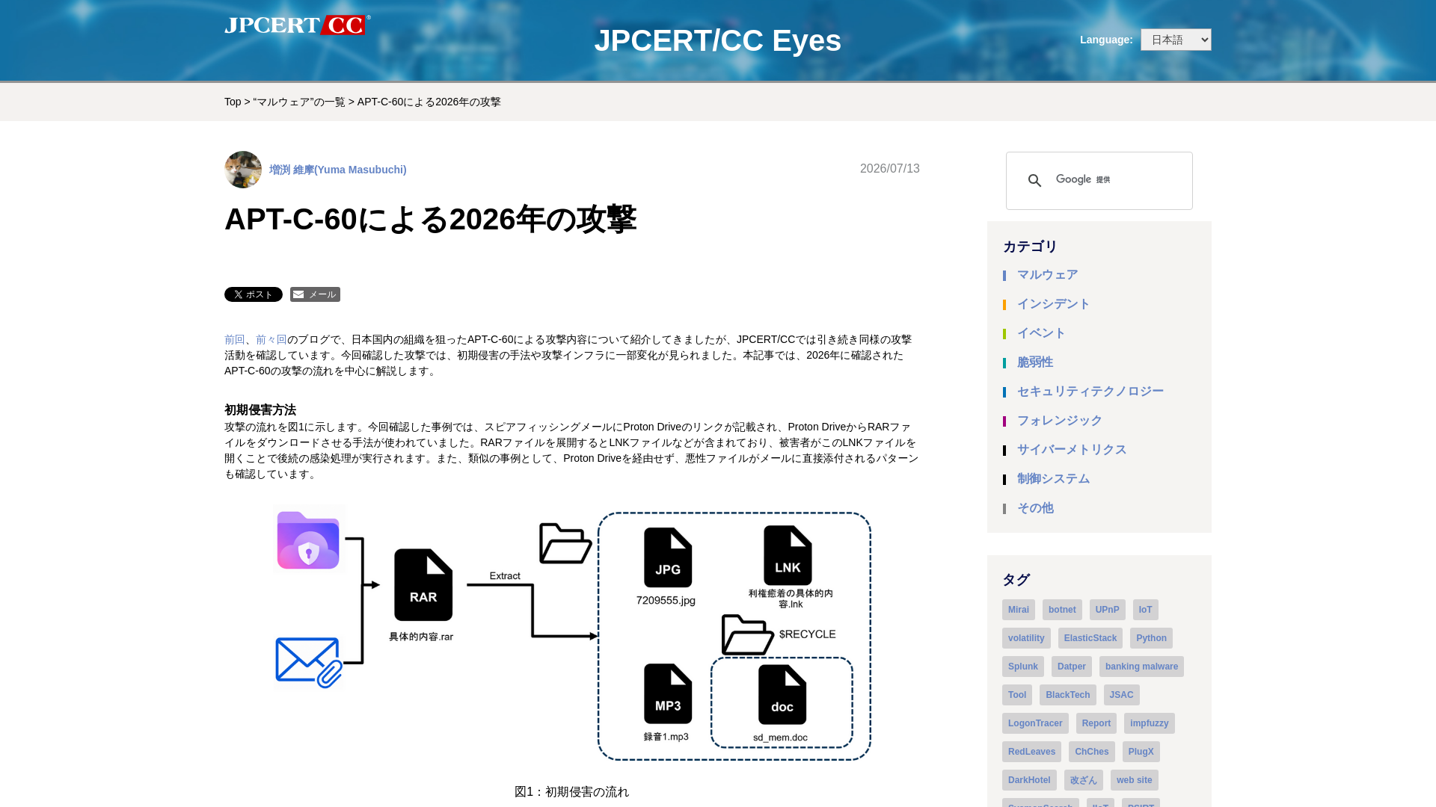Open the イベント category
Screen dimensions: 1436x807
1041,333
